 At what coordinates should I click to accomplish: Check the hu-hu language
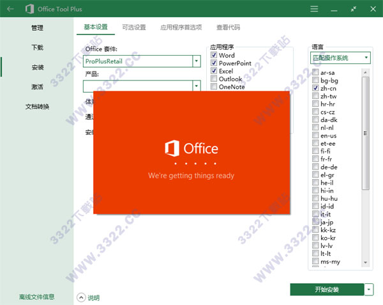coord(315,198)
